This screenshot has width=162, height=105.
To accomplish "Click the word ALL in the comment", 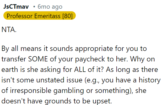I will [x=80, y=70].
